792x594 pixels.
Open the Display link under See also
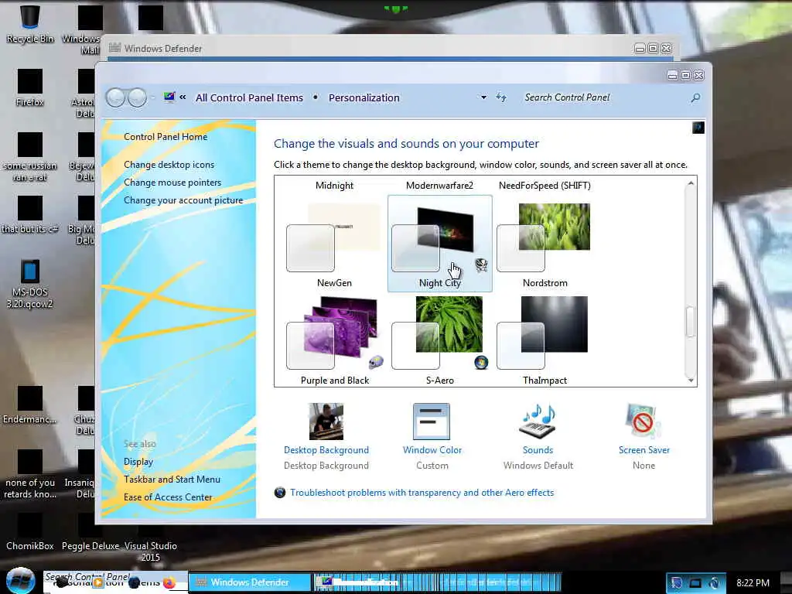138,462
